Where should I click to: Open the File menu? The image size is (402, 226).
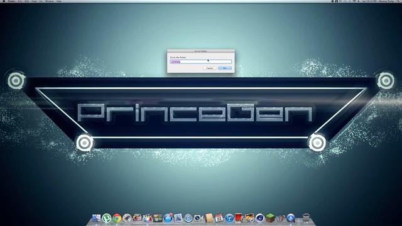pyautogui.click(x=19, y=1)
